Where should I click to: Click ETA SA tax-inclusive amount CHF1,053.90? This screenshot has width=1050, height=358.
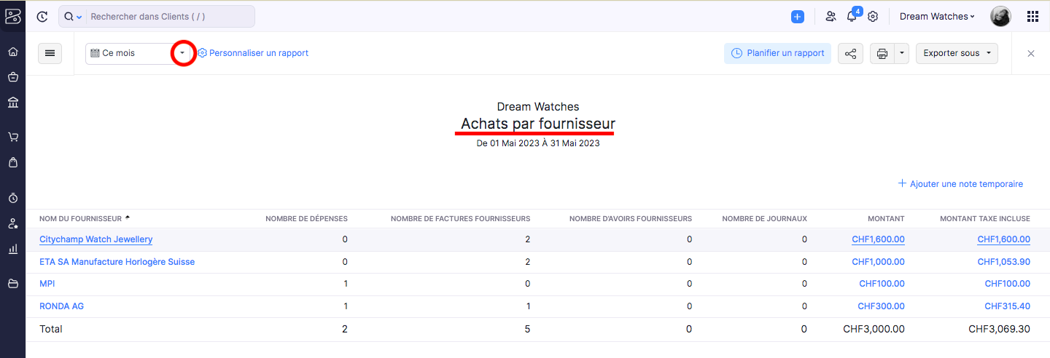pyautogui.click(x=1003, y=262)
